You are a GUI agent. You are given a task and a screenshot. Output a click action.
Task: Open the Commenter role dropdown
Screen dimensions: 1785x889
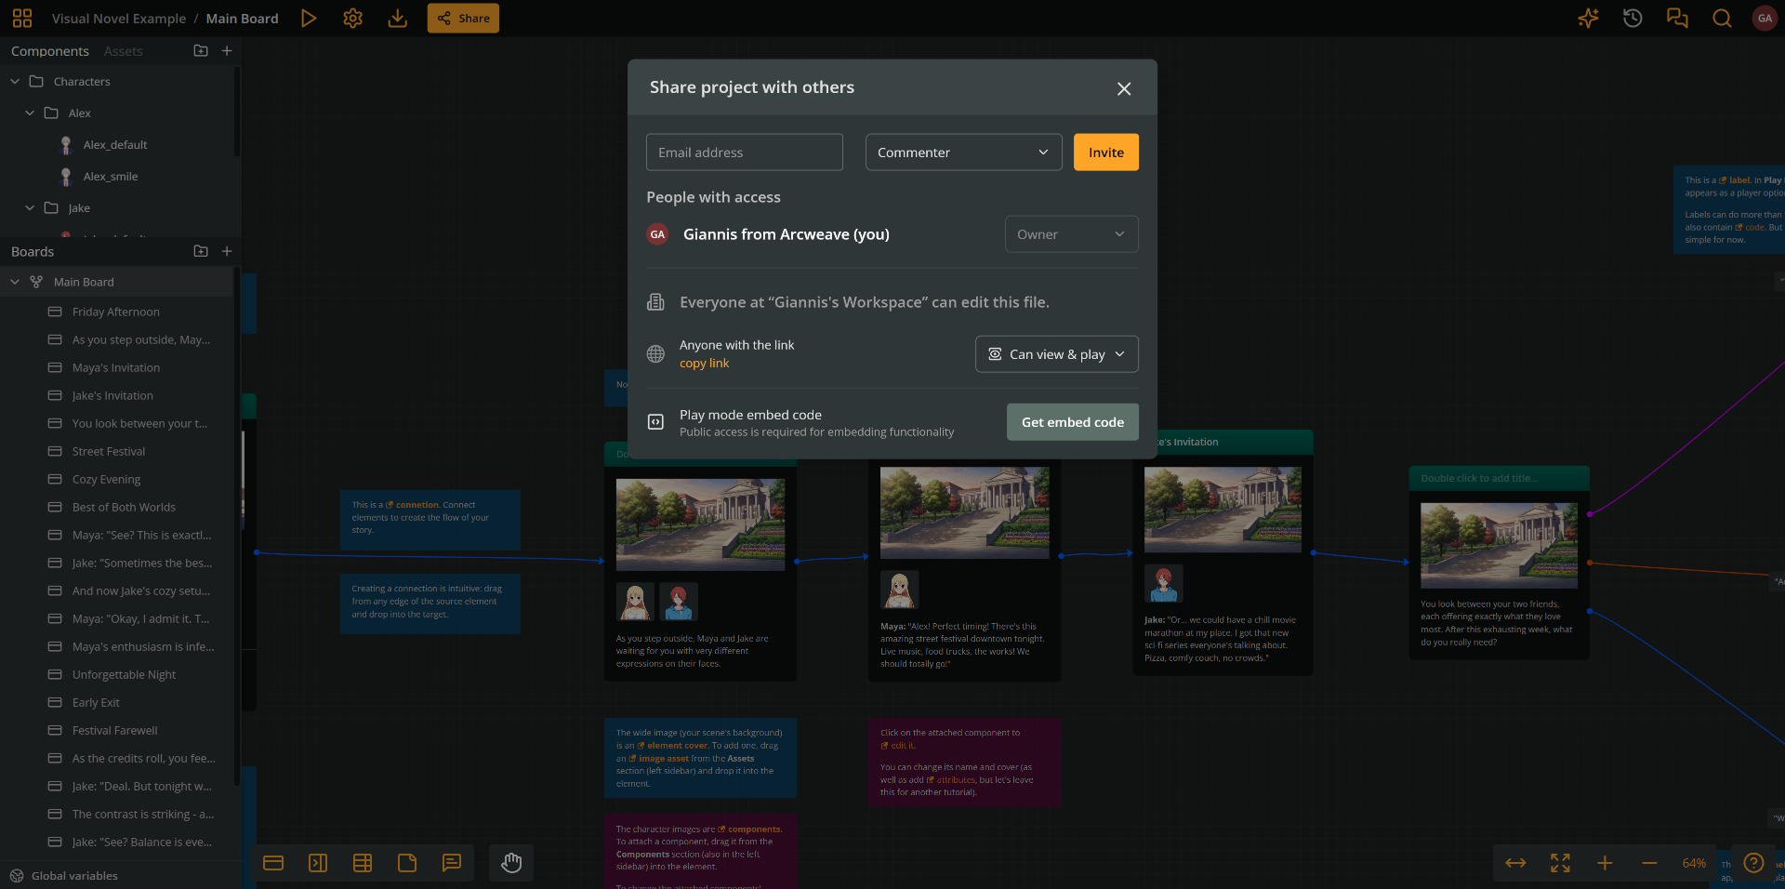point(963,152)
